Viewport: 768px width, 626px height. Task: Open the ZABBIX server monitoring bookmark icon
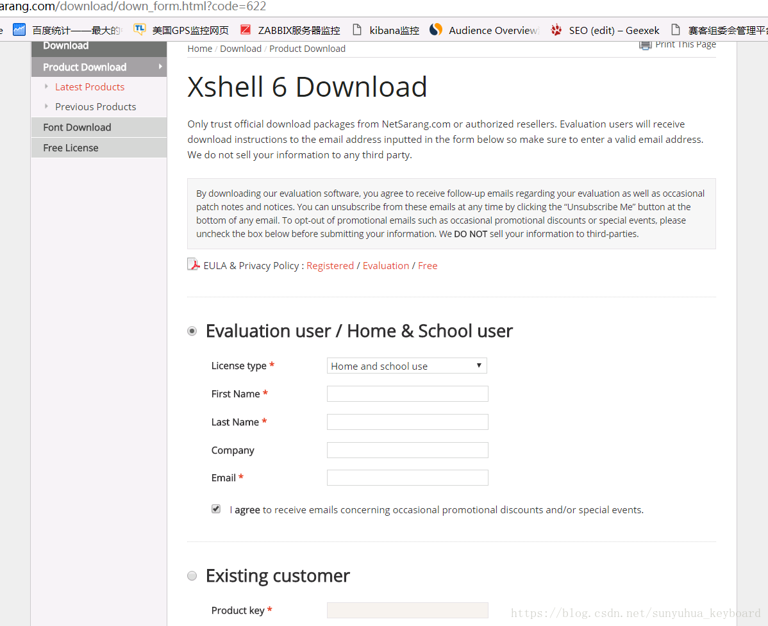click(246, 30)
